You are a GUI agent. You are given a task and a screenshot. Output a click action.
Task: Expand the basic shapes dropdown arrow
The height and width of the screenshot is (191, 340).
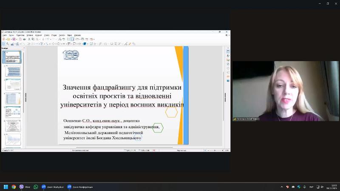[56, 44]
